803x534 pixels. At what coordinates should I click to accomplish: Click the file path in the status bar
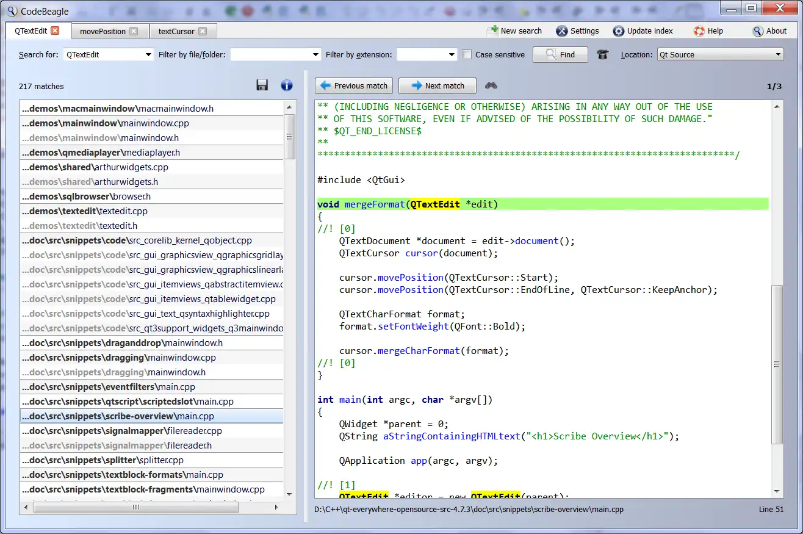coord(469,509)
